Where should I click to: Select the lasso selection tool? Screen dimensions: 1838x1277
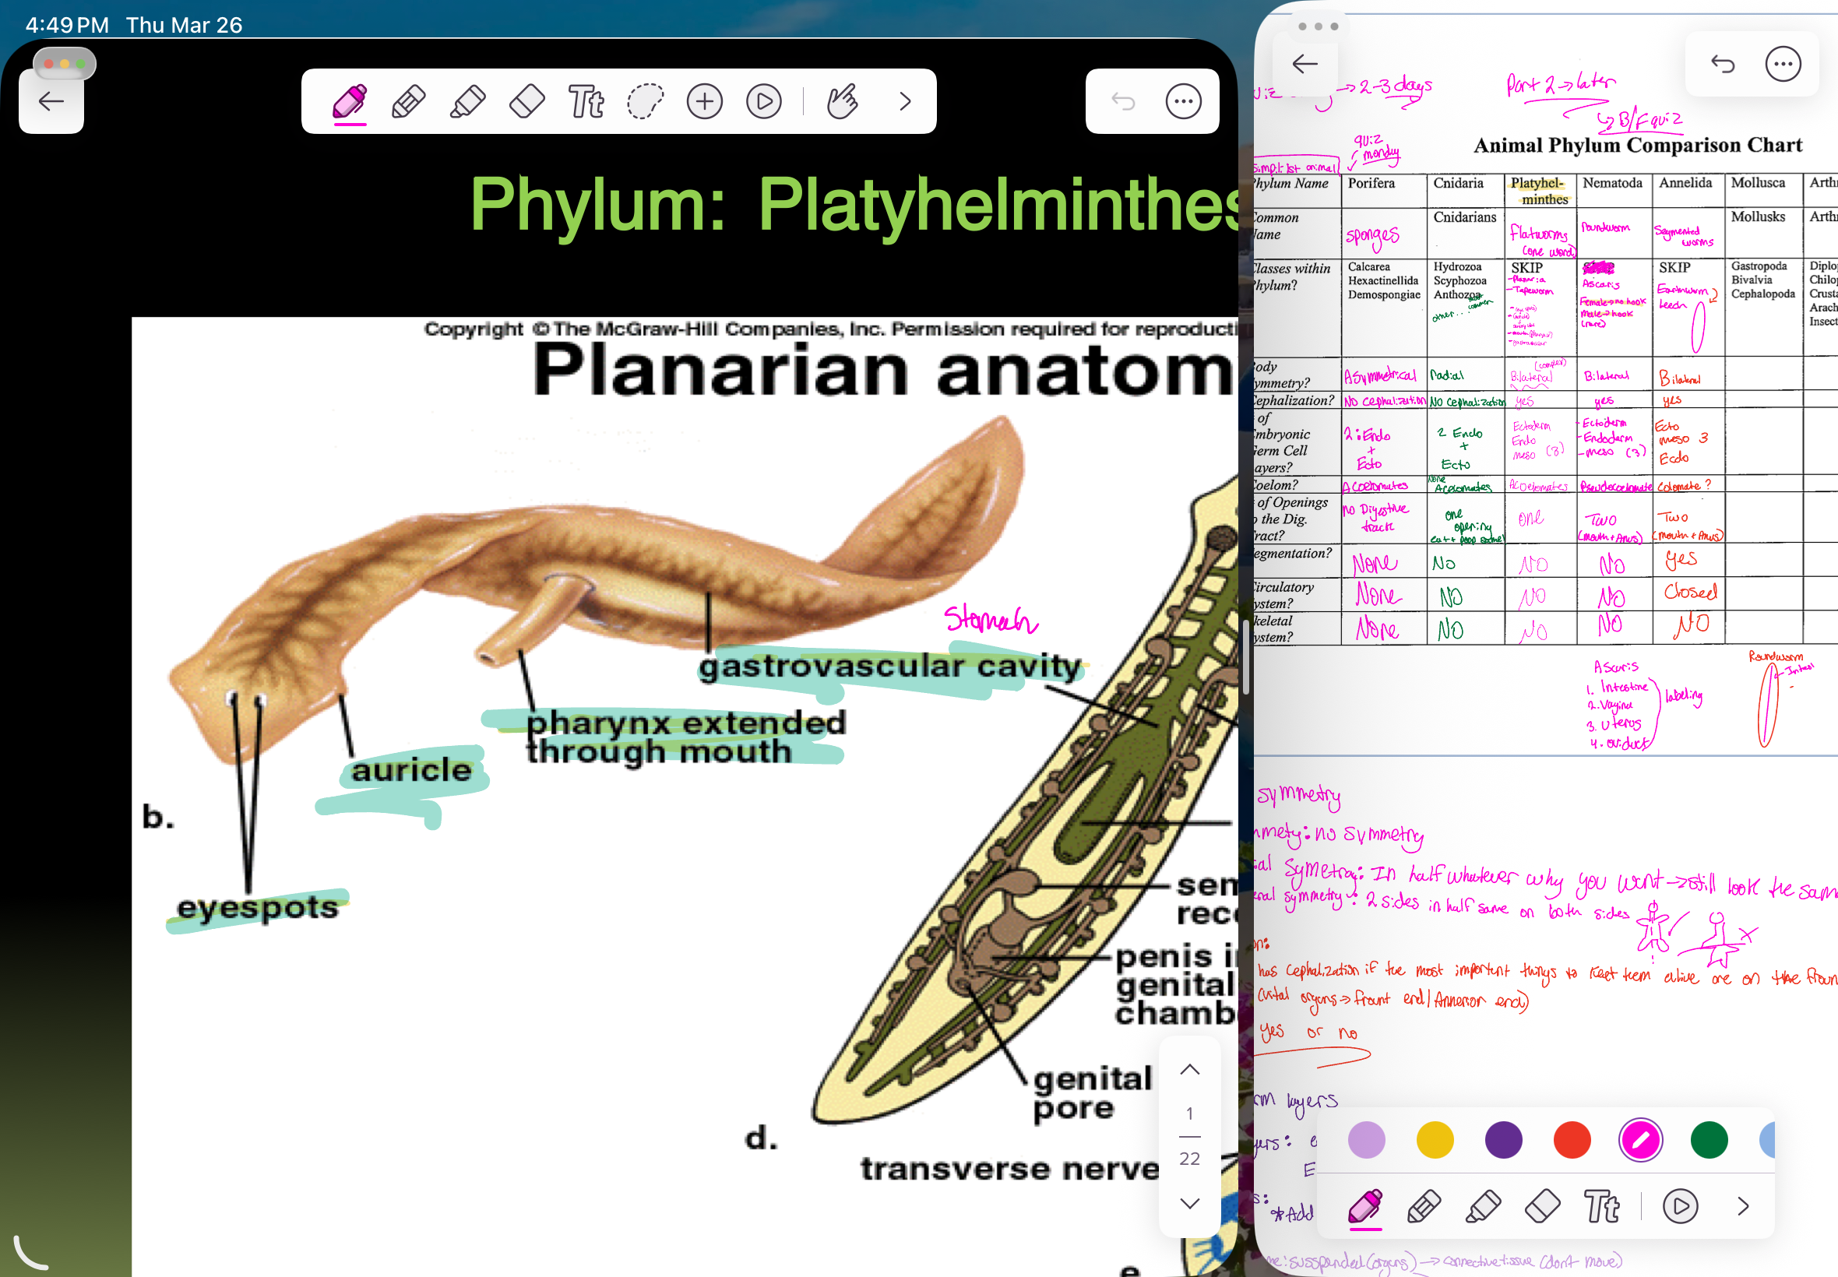(x=646, y=102)
